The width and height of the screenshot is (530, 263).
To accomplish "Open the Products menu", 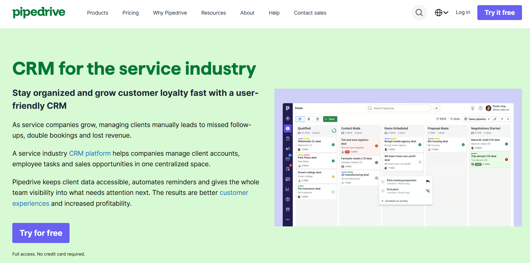I will 98,13.
